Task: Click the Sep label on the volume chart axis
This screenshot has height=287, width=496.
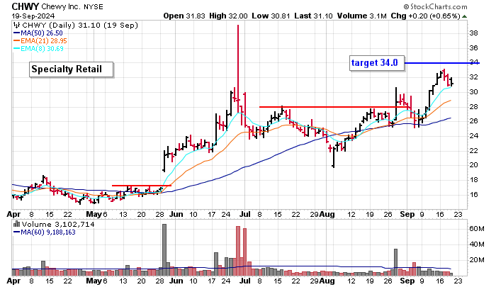Action: point(407,281)
